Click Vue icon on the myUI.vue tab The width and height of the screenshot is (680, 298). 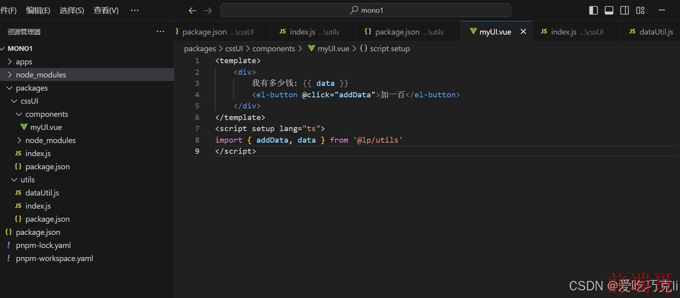pos(473,31)
